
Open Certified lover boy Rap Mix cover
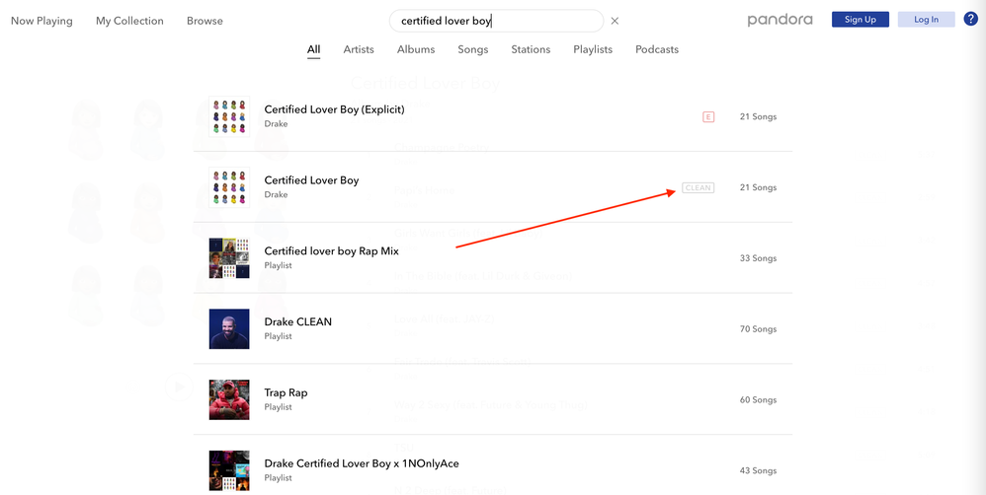[229, 258]
